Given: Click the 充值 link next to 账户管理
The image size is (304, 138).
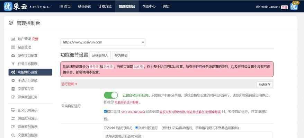Looking at the screenshot, I should (x=35, y=39).
